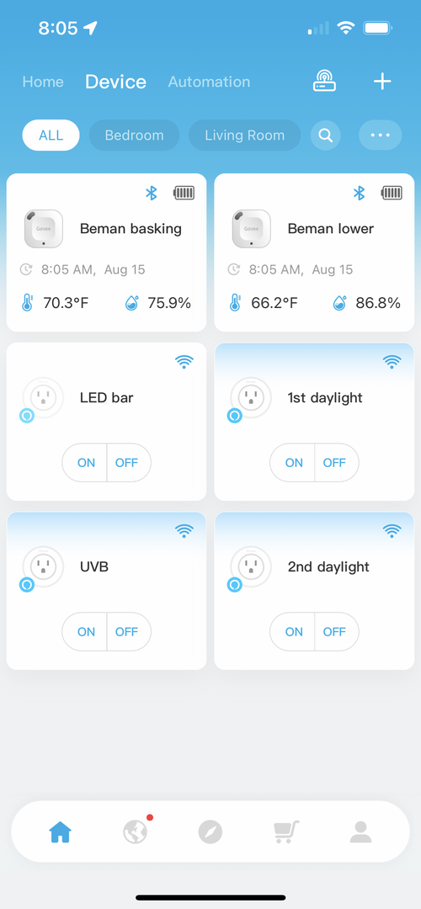
Task: Tap the home icon in bottom bar
Action: tap(61, 832)
